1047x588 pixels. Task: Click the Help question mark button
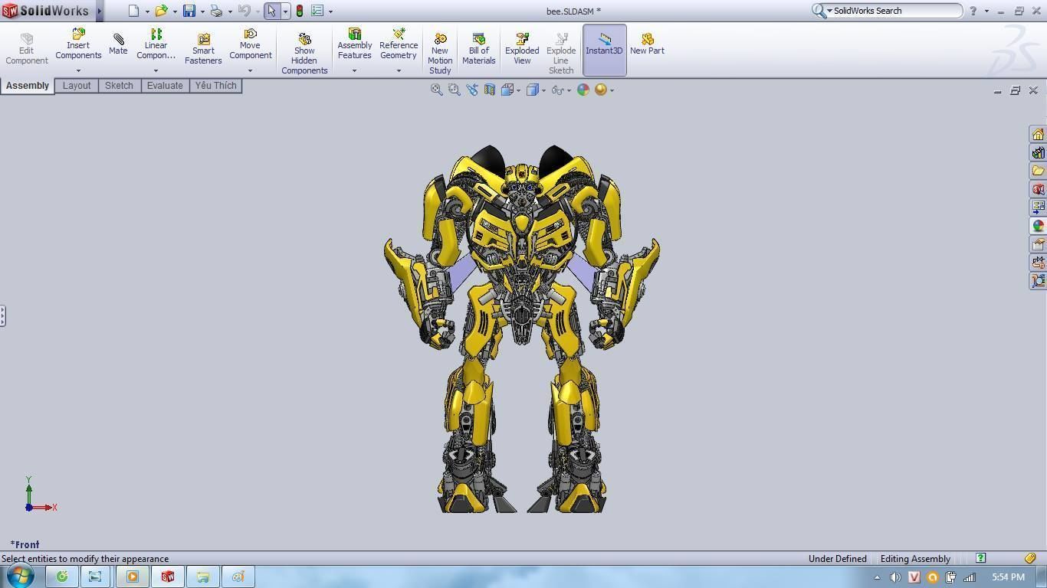tap(973, 11)
